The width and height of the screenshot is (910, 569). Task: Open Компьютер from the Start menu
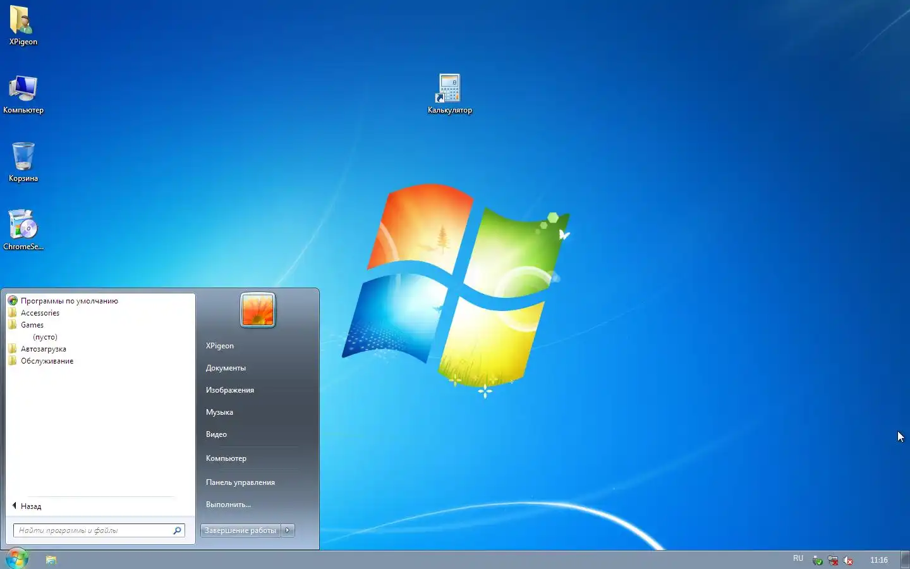point(226,458)
